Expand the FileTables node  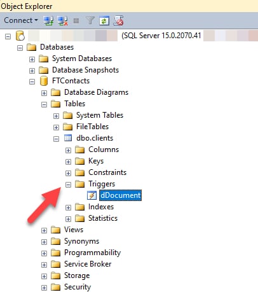(56, 127)
